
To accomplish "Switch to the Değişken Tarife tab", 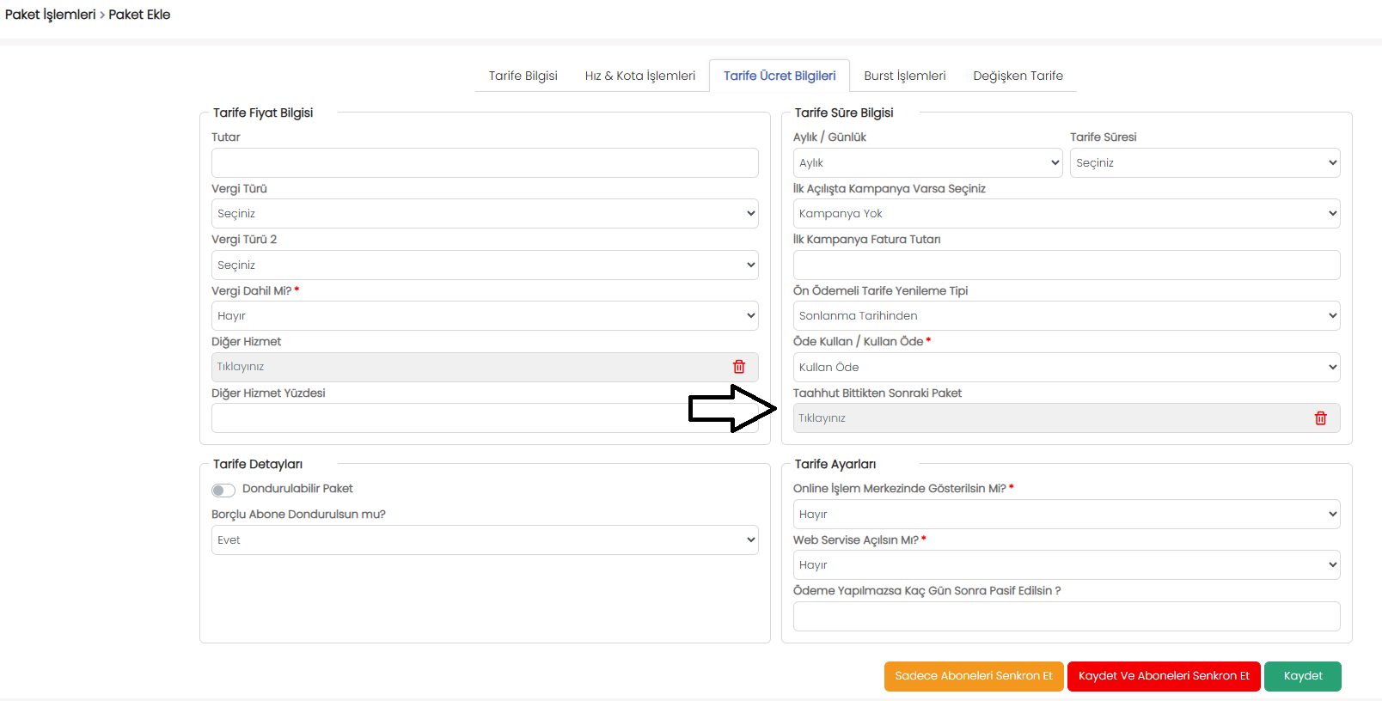I will [1018, 76].
